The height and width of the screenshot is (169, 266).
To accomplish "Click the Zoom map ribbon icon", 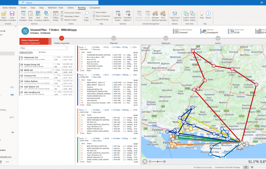I will [x=87, y=15].
